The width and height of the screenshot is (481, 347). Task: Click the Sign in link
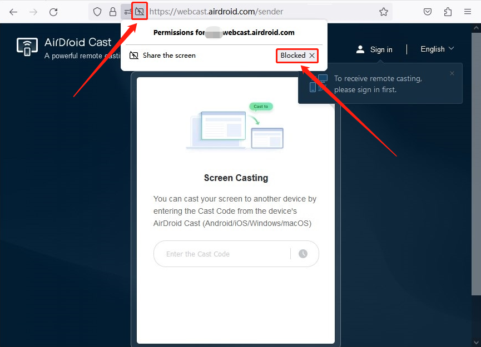click(x=381, y=49)
